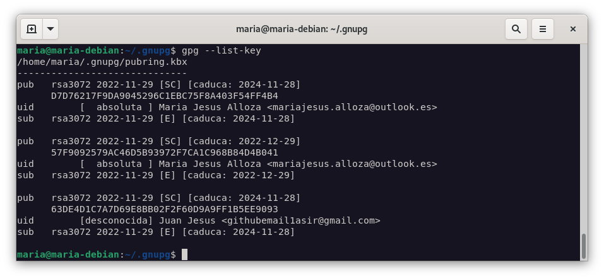Click the green maria@maria-debian prompt on top line

68,50
